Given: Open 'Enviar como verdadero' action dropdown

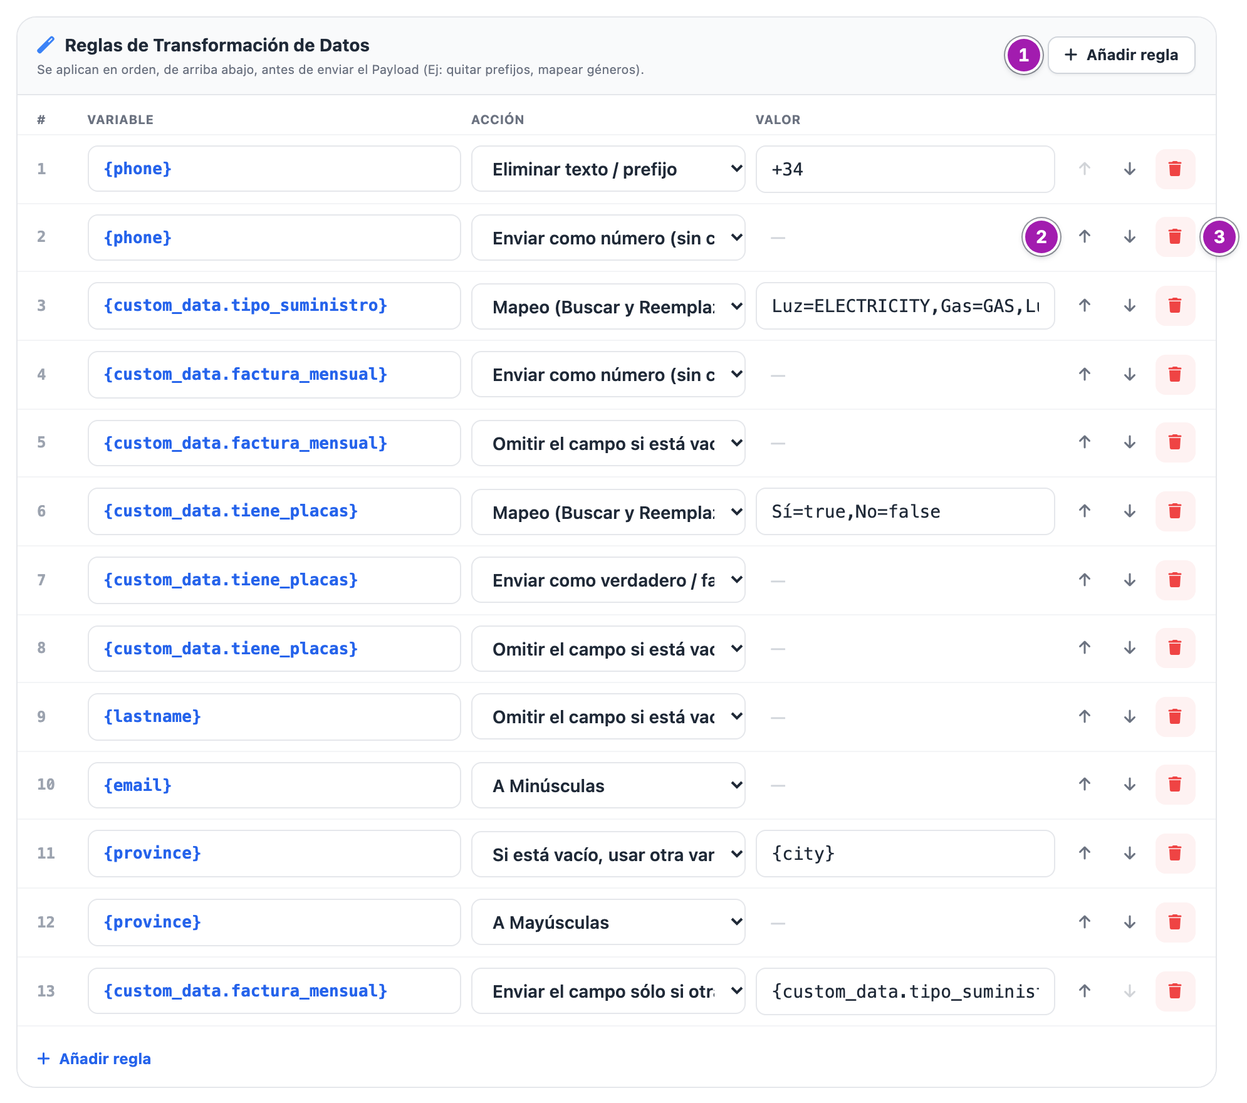Looking at the screenshot, I should click(x=608, y=580).
